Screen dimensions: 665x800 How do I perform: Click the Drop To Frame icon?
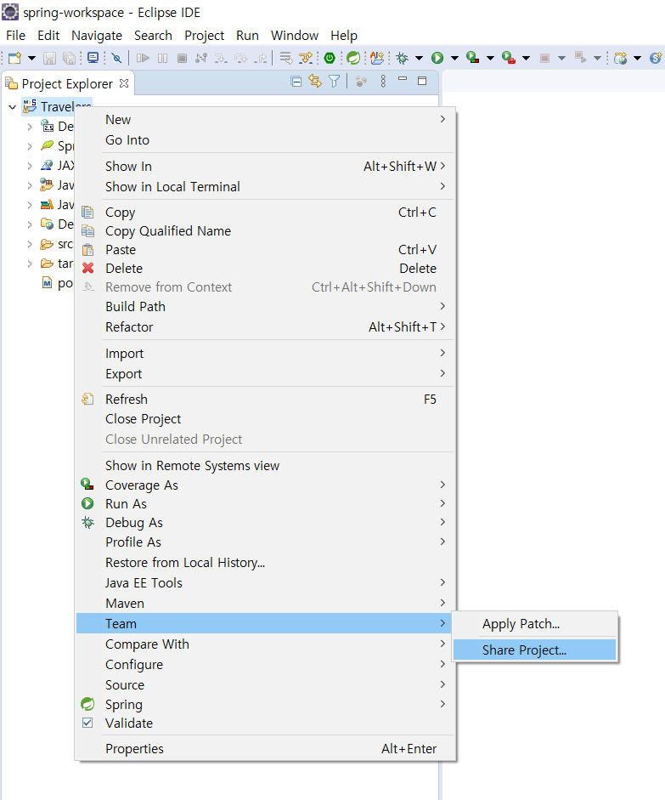point(286,58)
